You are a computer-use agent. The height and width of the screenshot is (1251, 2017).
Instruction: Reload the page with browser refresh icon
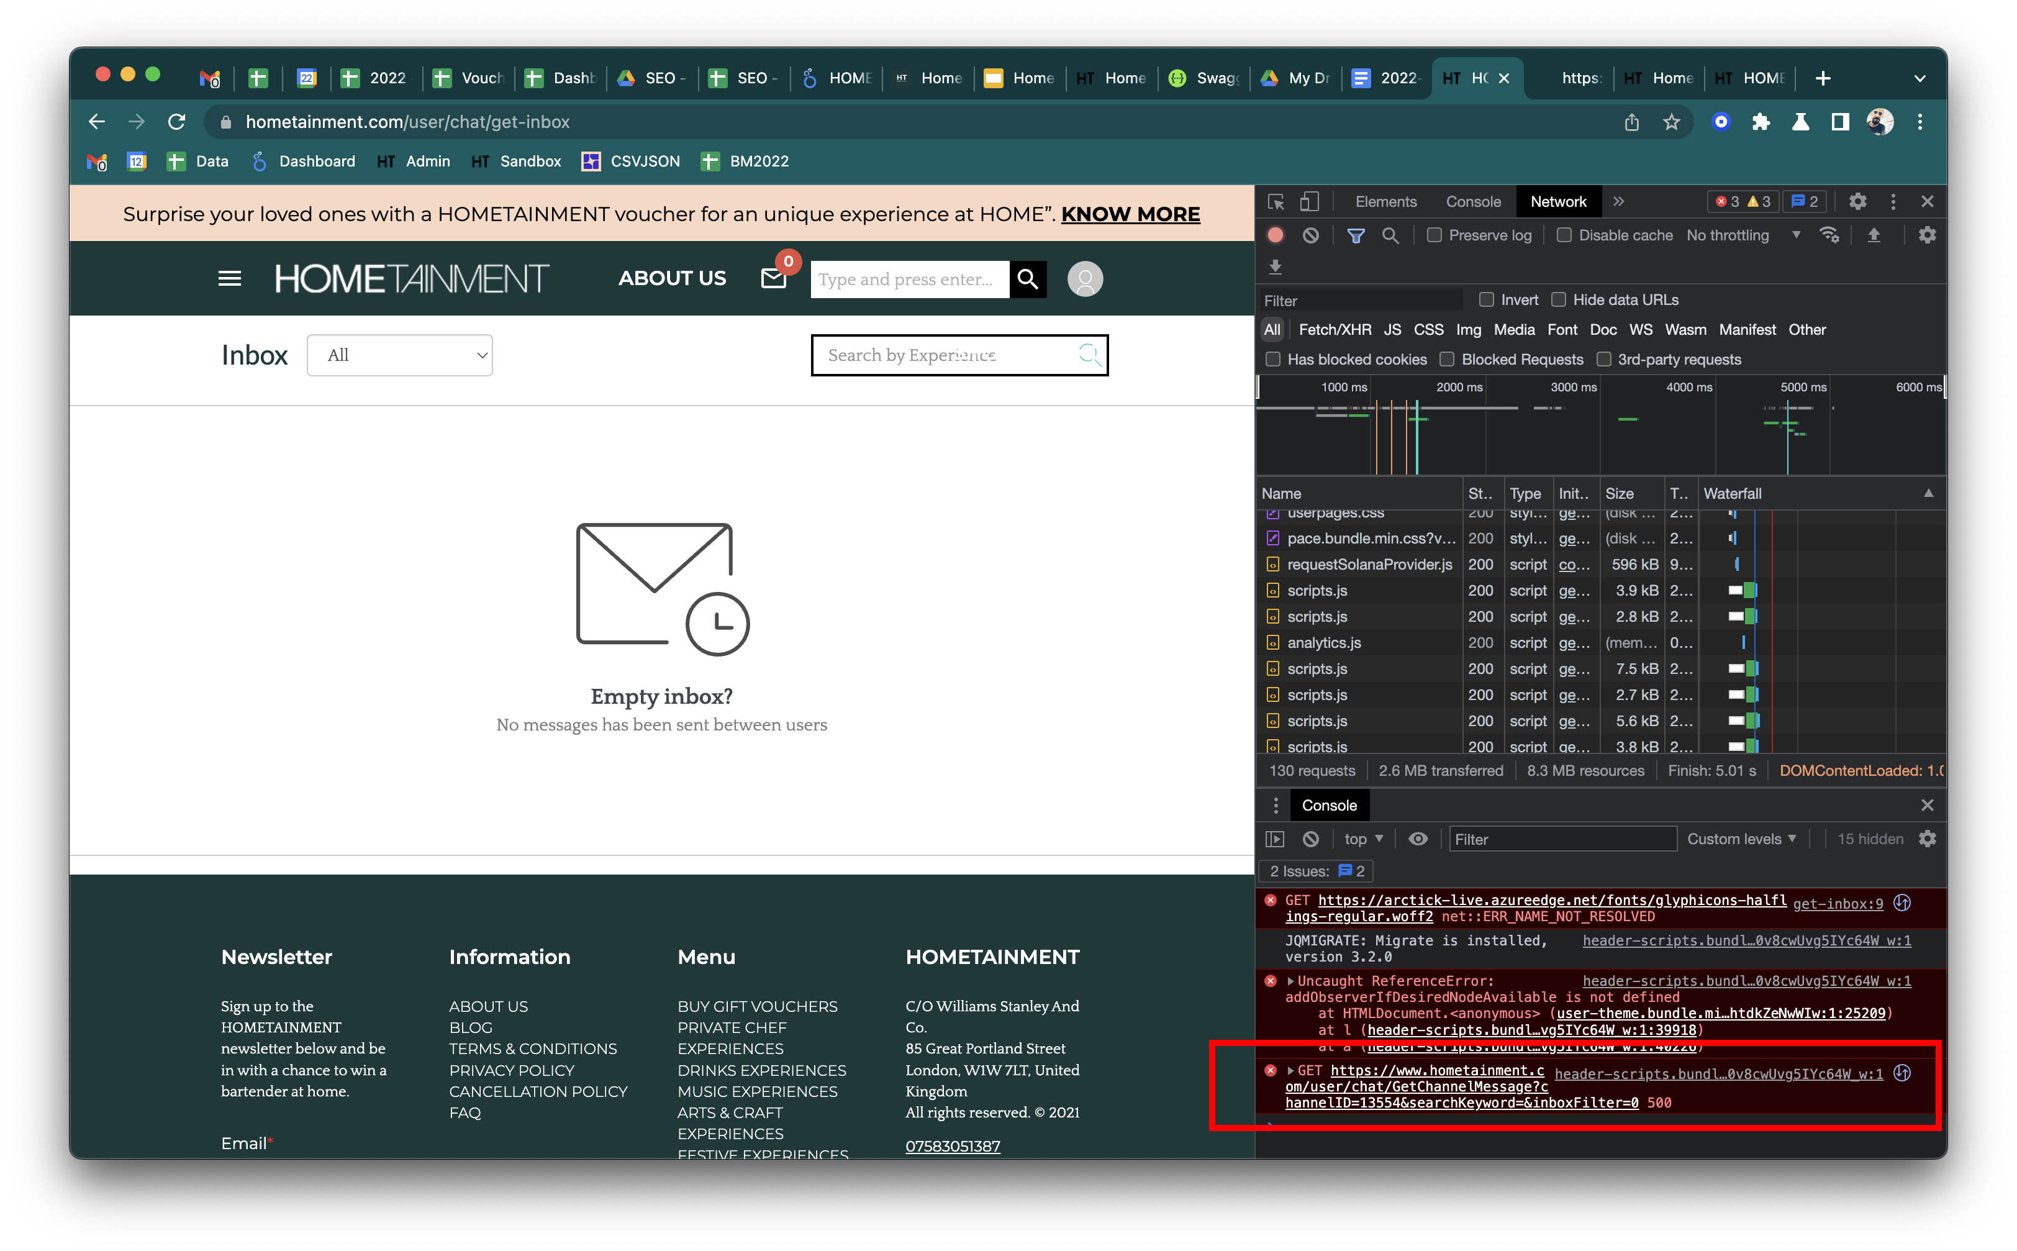[177, 122]
